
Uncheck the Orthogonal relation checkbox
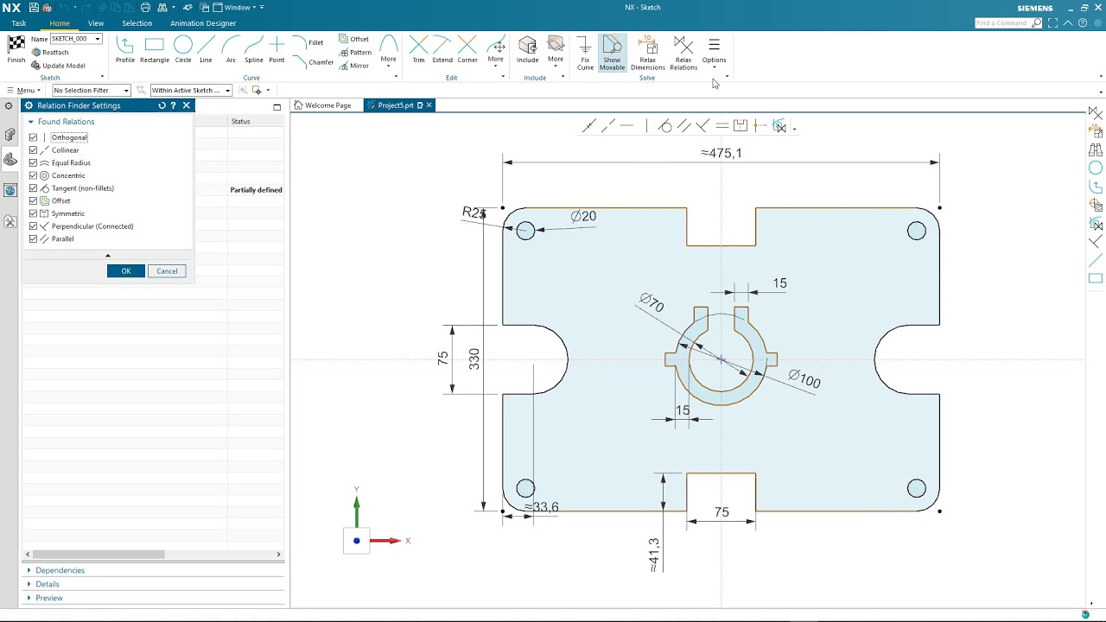click(x=34, y=137)
